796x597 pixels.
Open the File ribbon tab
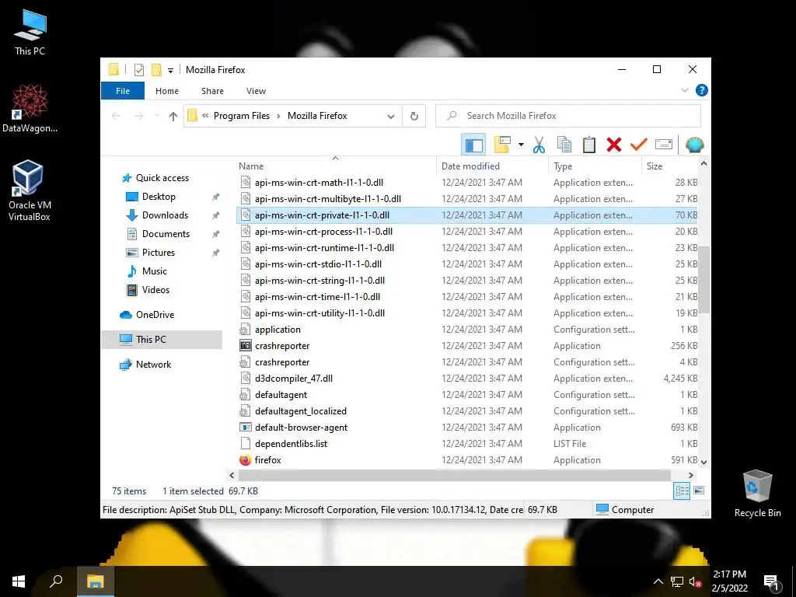[123, 91]
